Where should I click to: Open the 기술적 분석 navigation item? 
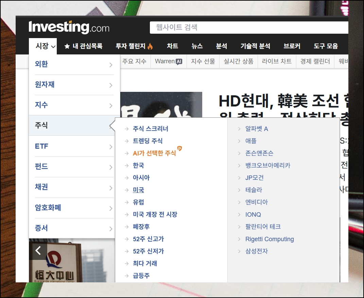255,46
